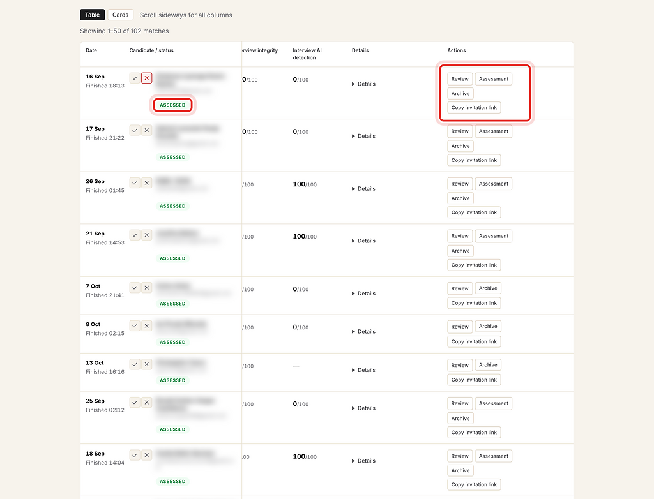The width and height of the screenshot is (654, 499).
Task: Approve the 13 Oct candidate
Action: [135, 364]
